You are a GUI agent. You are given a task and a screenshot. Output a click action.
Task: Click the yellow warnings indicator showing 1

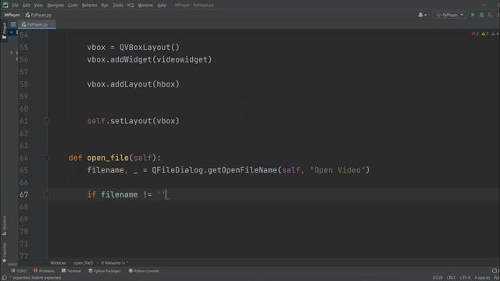(x=484, y=34)
